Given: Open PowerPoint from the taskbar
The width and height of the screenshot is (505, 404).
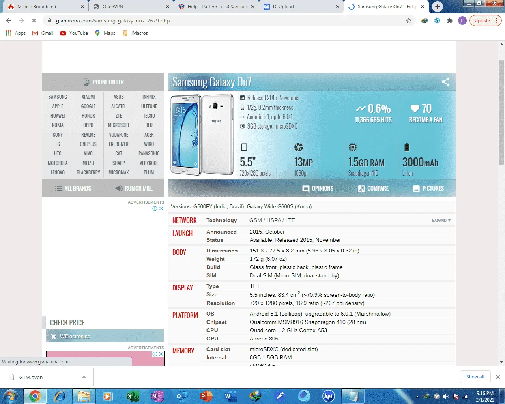Looking at the screenshot, I should (x=206, y=396).
